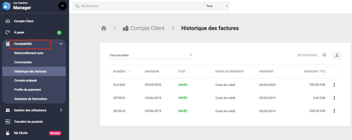
Task: Sort by the PAIEMENT column header
Action: [x=266, y=71]
